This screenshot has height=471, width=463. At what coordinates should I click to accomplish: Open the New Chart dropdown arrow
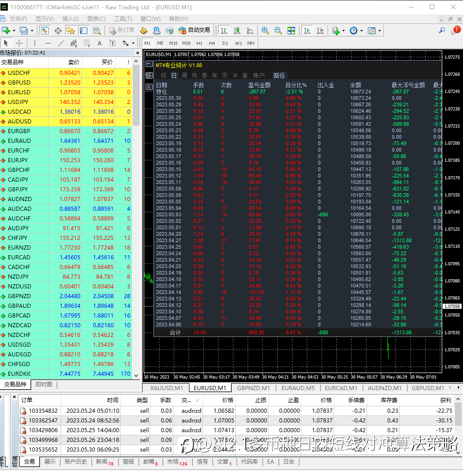14,31
